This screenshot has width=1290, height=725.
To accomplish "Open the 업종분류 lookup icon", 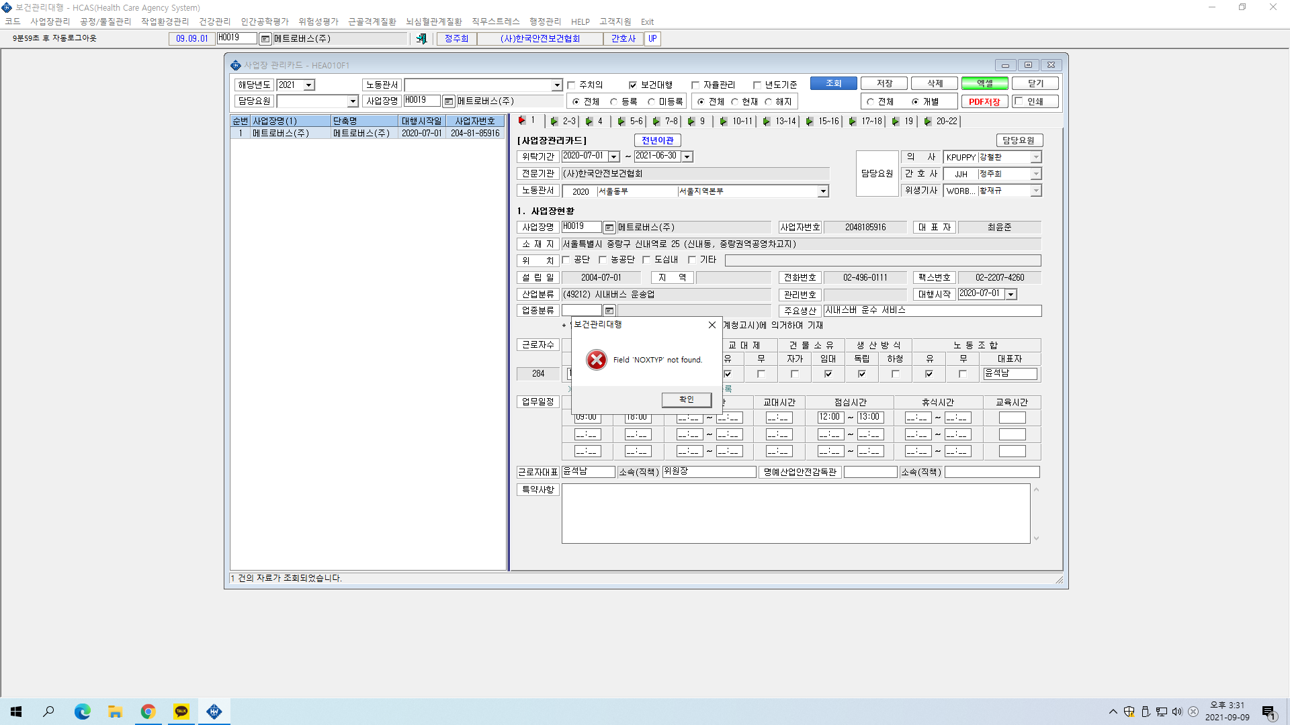I will (x=609, y=311).
